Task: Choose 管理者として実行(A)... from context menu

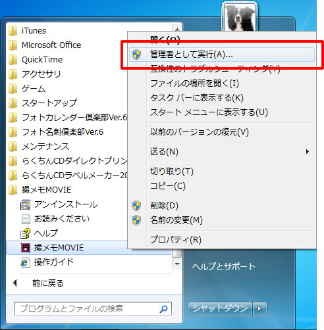Action: coord(222,55)
